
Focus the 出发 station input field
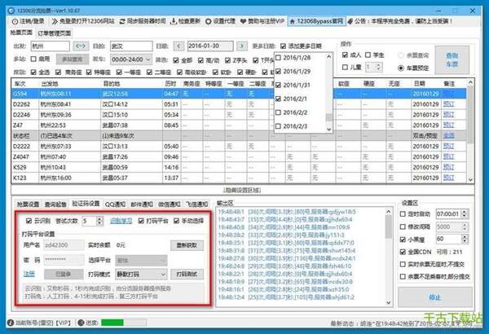(51, 46)
